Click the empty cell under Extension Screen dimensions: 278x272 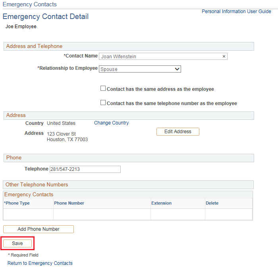click(x=178, y=214)
